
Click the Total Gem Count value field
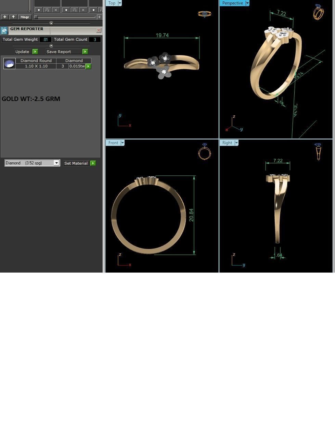[x=95, y=39]
